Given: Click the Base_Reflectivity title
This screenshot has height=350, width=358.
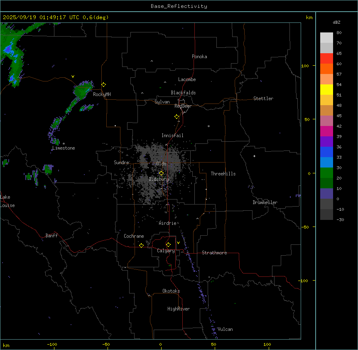Looking at the screenshot, I should click(x=179, y=6).
